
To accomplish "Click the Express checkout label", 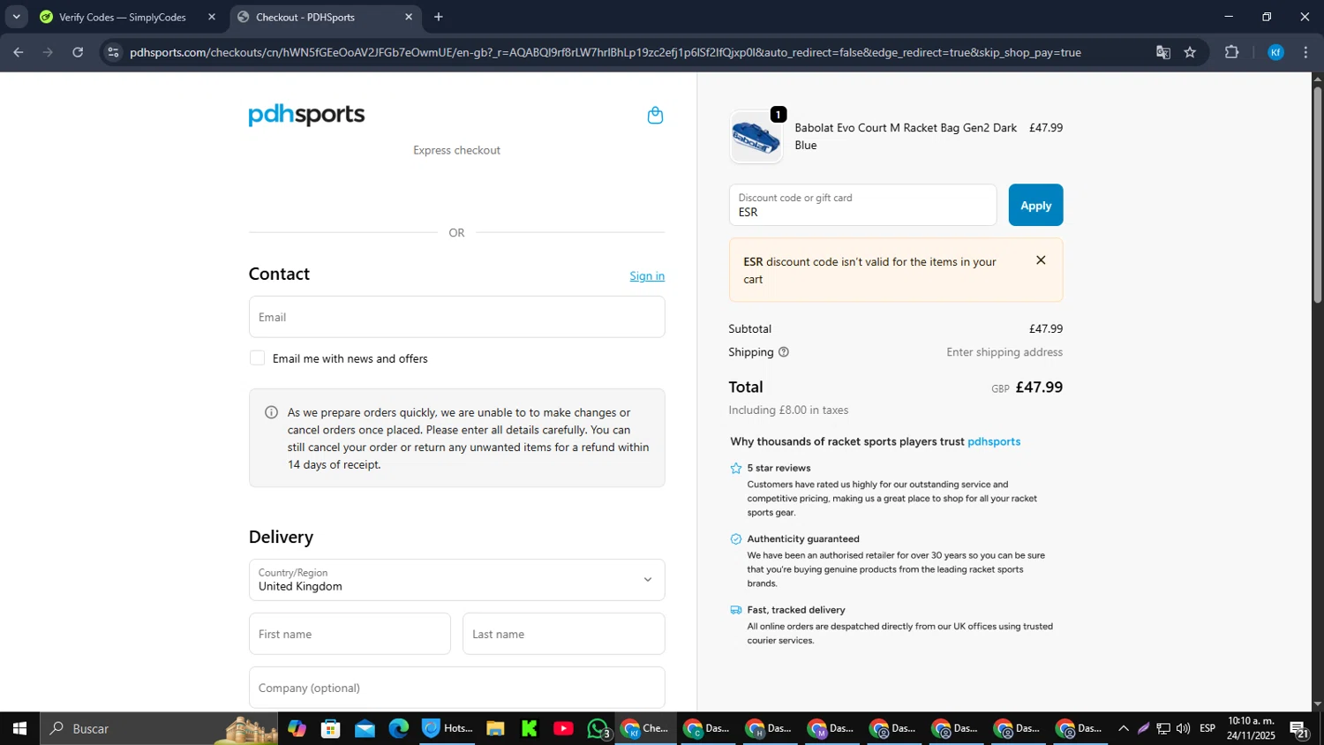I will point(456,150).
